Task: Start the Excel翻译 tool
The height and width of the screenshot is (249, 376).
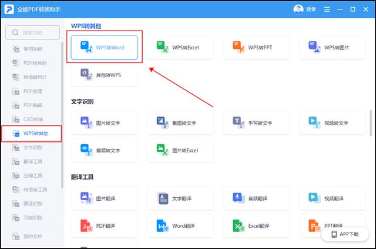Action: click(256, 226)
